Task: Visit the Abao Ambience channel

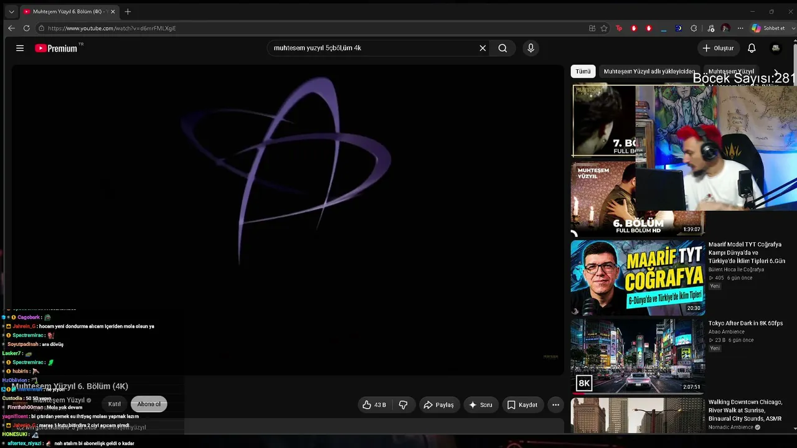Action: (728, 332)
